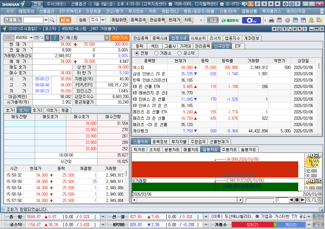Click the 설정 button at bottom right
This screenshot has height=229, width=325.
point(318,225)
